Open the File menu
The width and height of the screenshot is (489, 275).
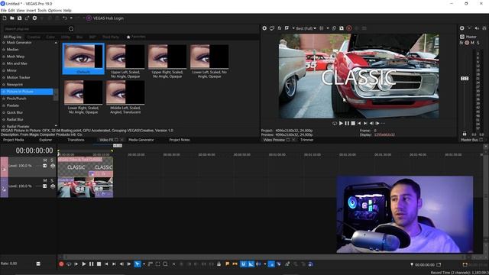(4, 10)
